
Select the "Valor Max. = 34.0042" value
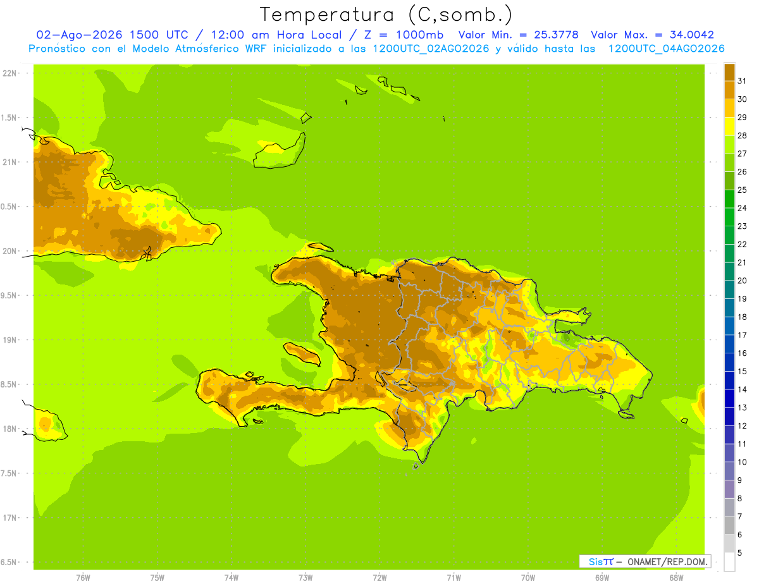[652, 35]
